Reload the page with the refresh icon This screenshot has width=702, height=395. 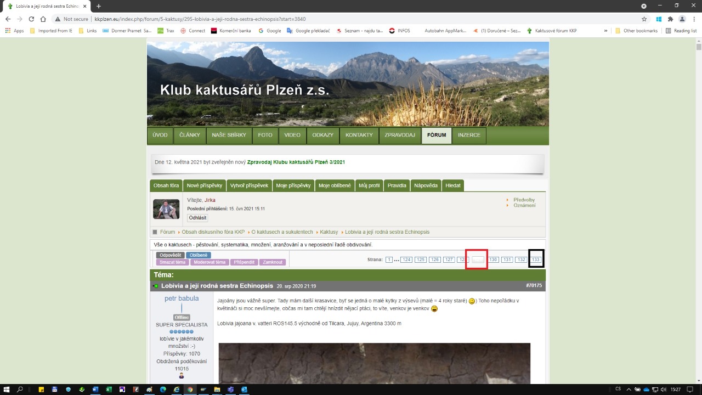point(31,19)
